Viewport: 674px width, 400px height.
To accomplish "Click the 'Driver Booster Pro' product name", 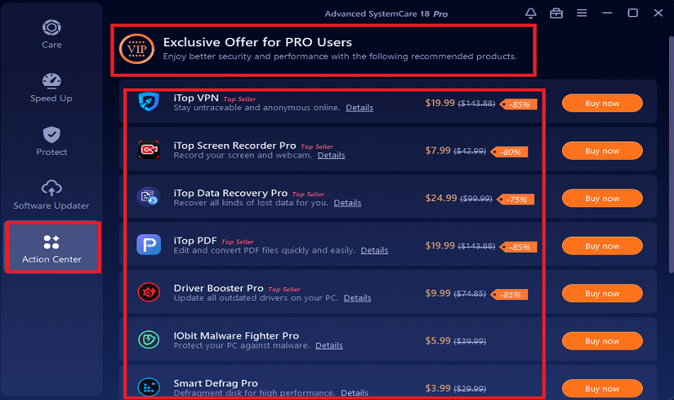I will 218,288.
